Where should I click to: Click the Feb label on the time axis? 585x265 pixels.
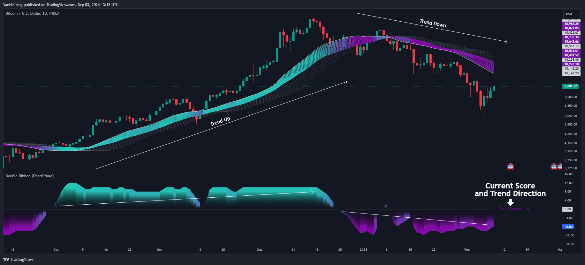(x=467, y=250)
